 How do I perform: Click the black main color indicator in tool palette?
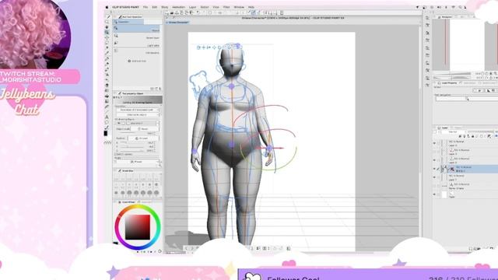pos(106,133)
